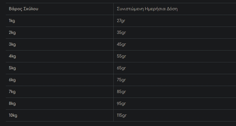Select the 5kg weight cell
The height and width of the screenshot is (126, 236).
click(60, 68)
